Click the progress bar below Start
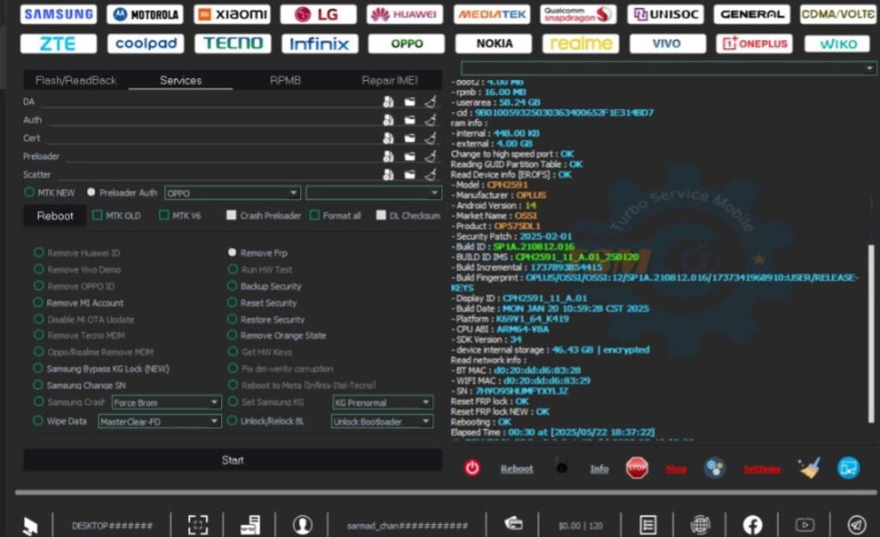 pos(446,492)
